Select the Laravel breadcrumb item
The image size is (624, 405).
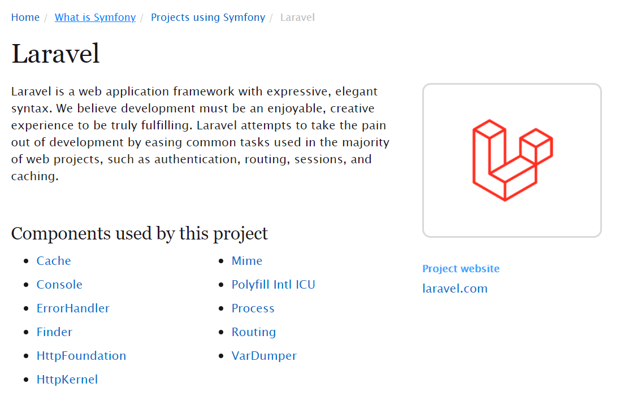pos(297,18)
